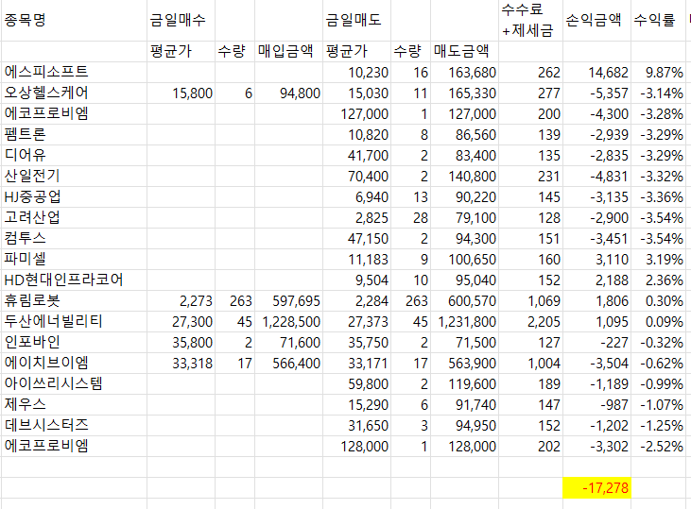
Task: Select the 디어유 cell
Action: click(74, 155)
